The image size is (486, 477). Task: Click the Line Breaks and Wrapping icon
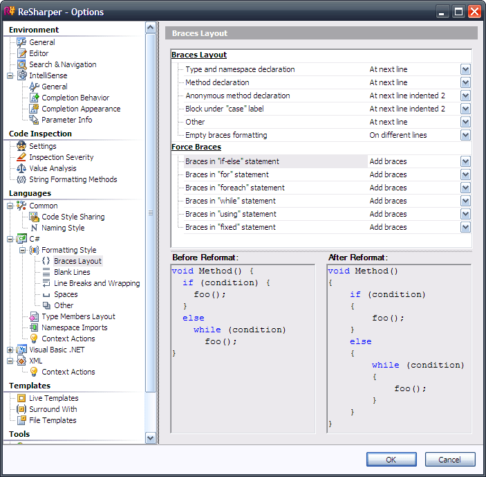click(46, 283)
